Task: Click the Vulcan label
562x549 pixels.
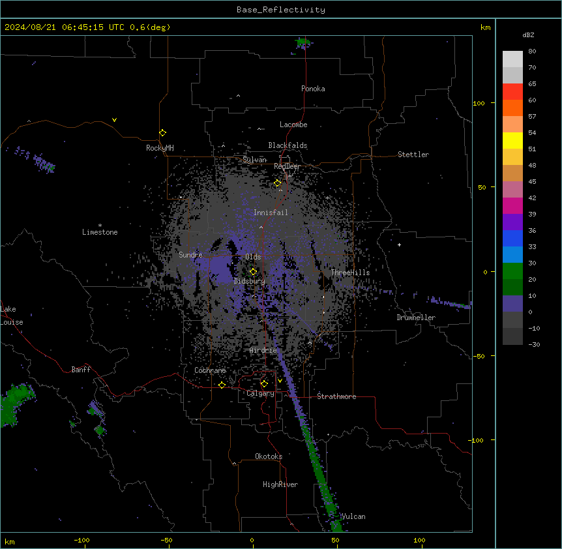Action: click(x=353, y=516)
